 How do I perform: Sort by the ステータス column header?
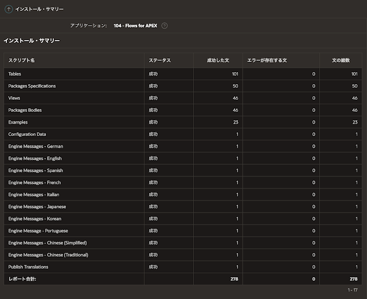(159, 60)
